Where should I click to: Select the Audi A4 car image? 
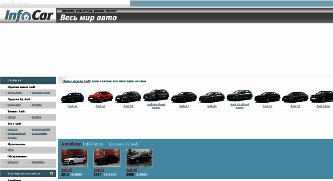click(128, 97)
